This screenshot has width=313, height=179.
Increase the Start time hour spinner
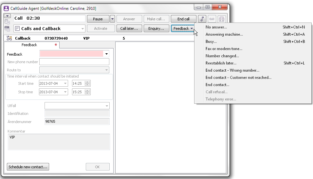[x=87, y=82]
